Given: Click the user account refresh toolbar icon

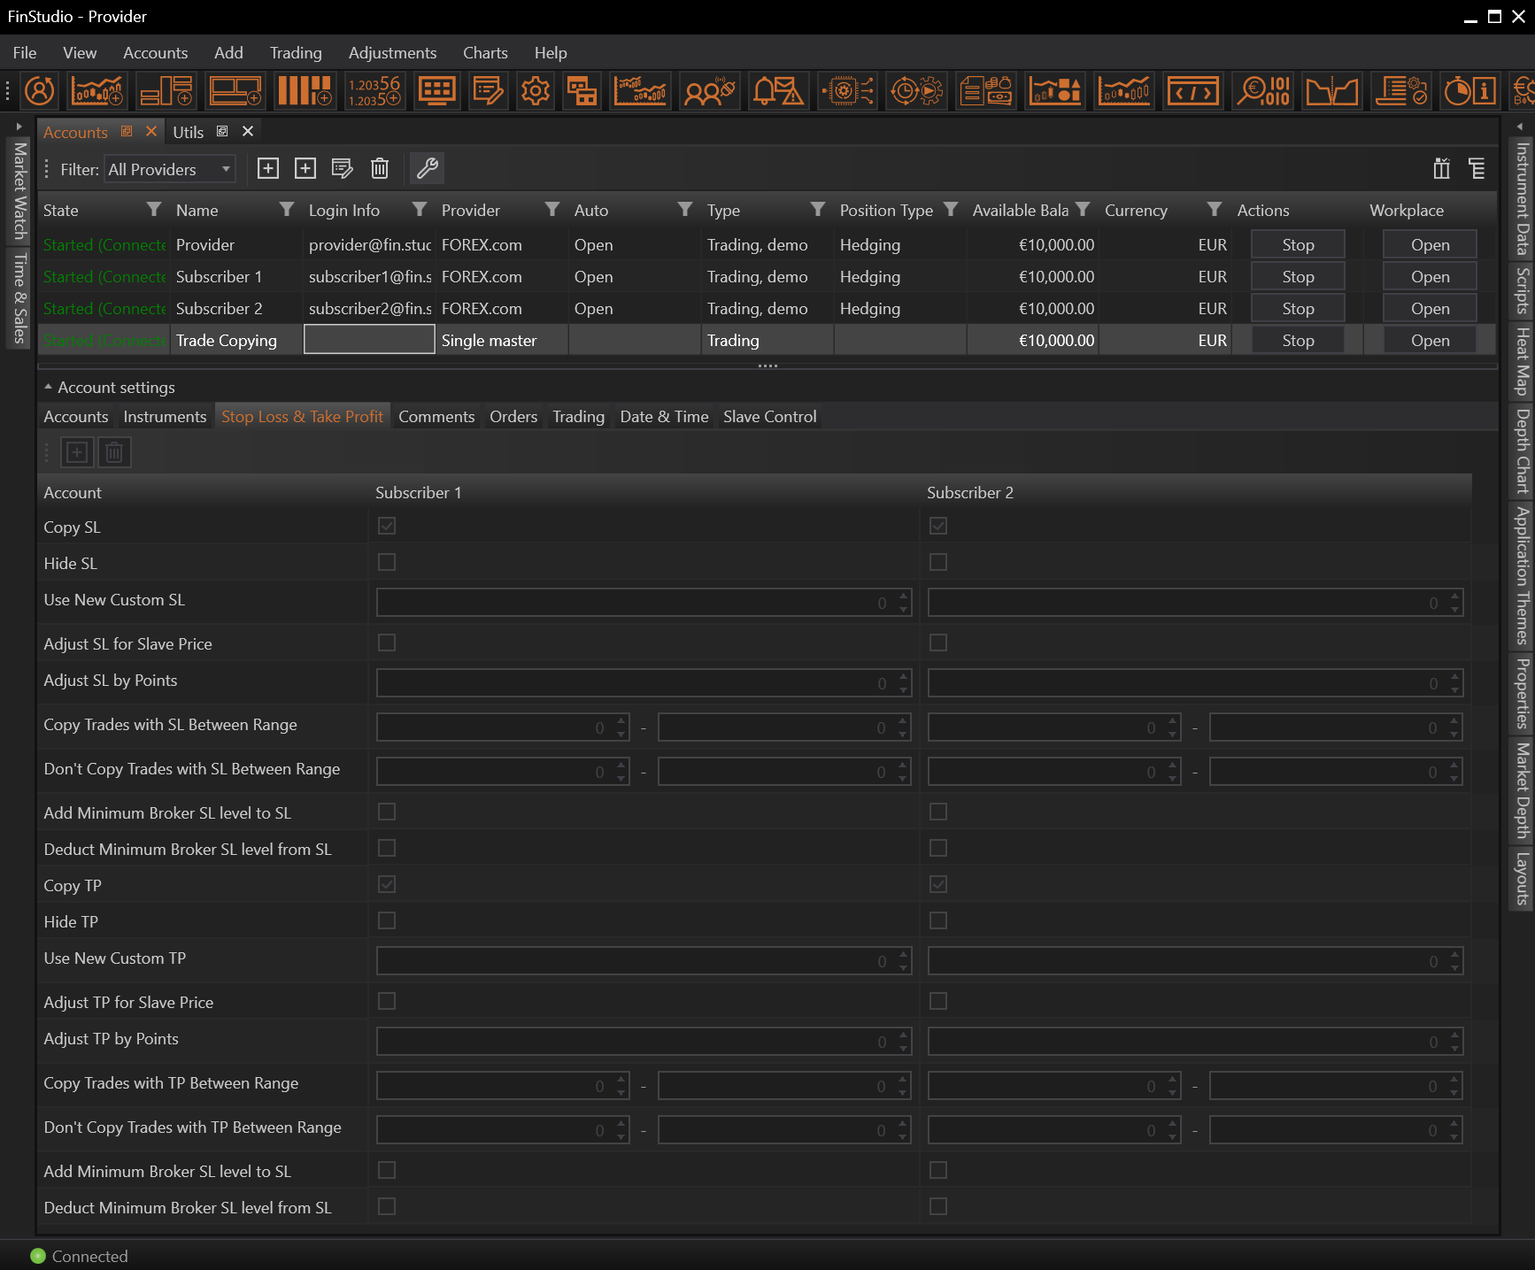Looking at the screenshot, I should coord(39,90).
